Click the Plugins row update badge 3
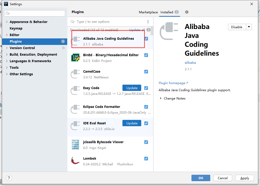Screen dimensions: 260x186 [x=63, y=41]
